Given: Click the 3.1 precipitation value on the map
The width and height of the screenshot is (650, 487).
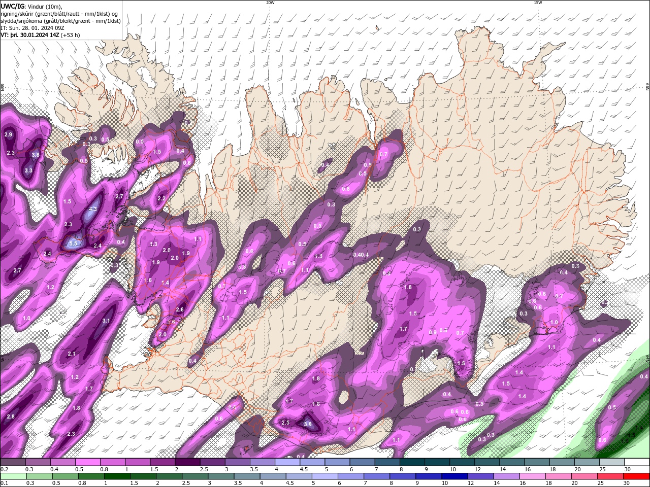Looking at the screenshot, I should tap(106, 321).
